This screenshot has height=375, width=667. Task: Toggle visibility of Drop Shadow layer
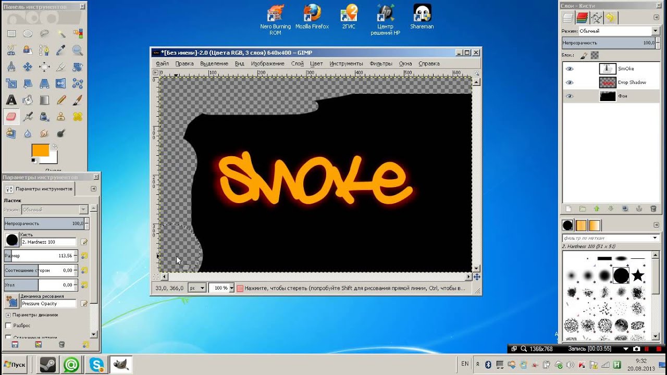coord(570,82)
